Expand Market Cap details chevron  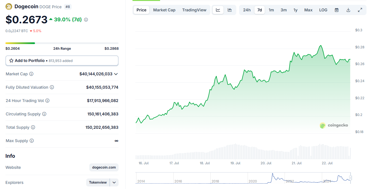pyautogui.click(x=116, y=74)
